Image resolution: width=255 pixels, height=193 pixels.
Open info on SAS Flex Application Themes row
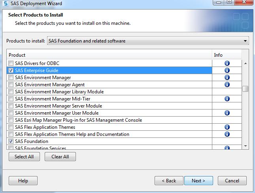point(227,127)
